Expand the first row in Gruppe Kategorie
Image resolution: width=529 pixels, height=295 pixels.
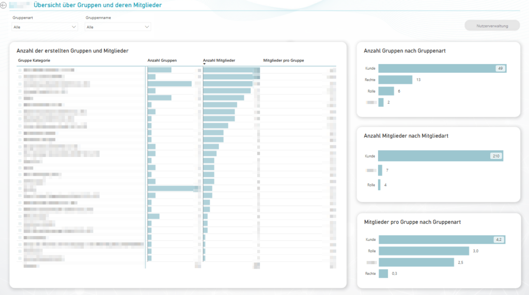(20, 70)
